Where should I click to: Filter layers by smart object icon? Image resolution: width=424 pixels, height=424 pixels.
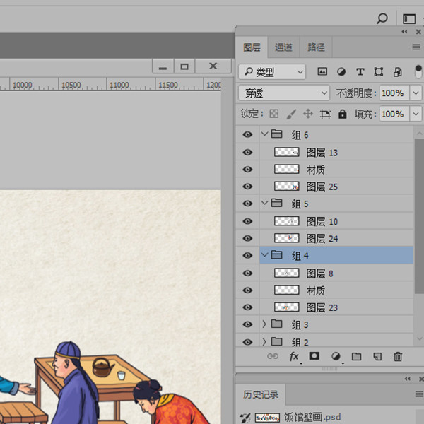coord(397,72)
